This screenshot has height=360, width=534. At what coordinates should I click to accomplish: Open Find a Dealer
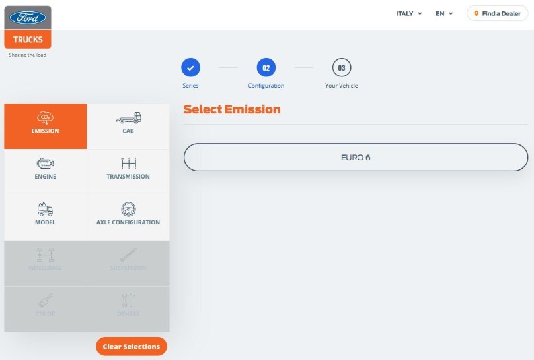tap(497, 14)
